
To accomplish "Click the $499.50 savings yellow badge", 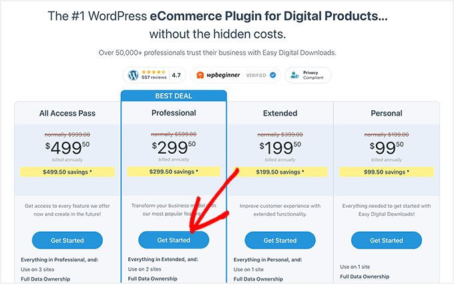I will pos(67,172).
